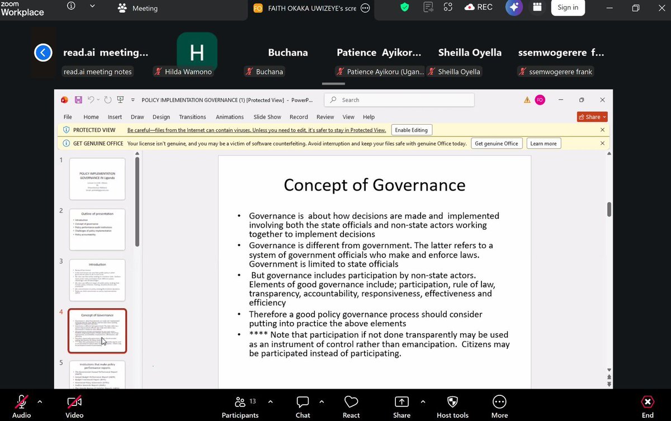Image resolution: width=671 pixels, height=421 pixels.
Task: Open the Participants panel
Action: click(240, 406)
